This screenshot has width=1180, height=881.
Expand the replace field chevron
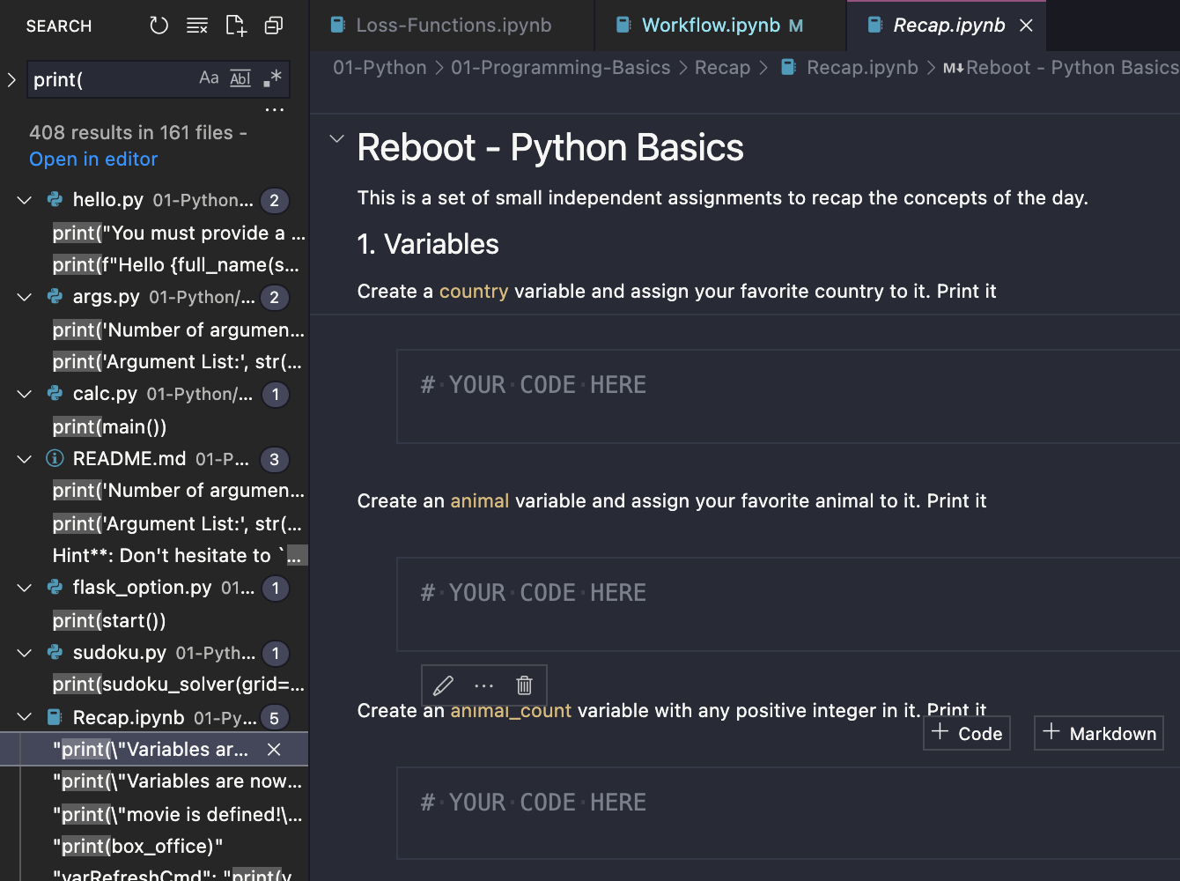pyautogui.click(x=11, y=79)
